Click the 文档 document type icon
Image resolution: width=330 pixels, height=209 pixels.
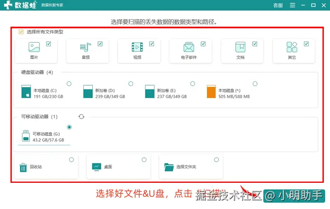click(x=240, y=47)
